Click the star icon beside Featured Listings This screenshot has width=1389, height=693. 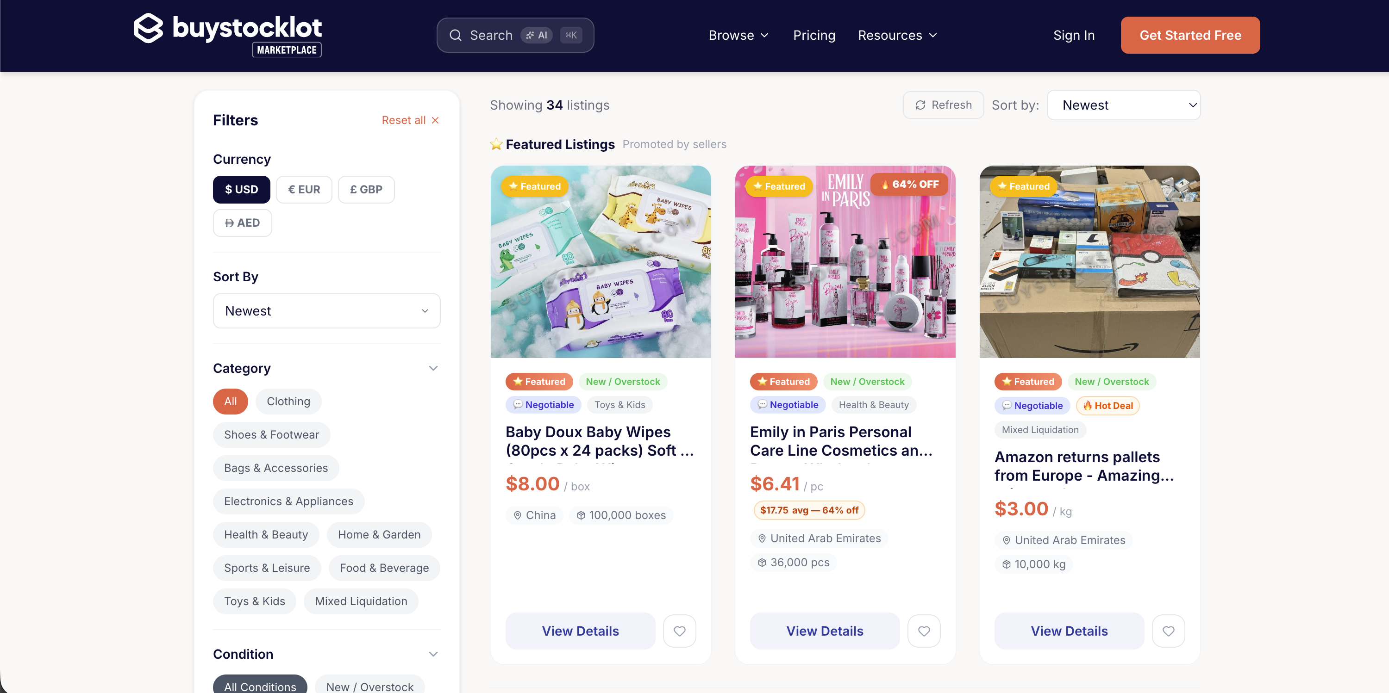(495, 144)
